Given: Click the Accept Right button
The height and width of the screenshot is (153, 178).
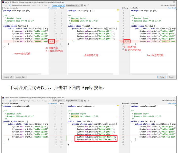Looking at the screenshot, I should pyautogui.click(x=21, y=77).
